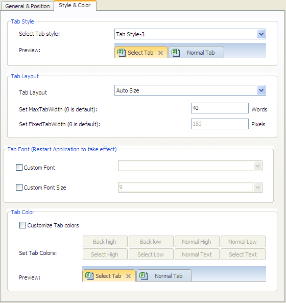Click the Normal High color button
286x303 pixels.
[197, 242]
